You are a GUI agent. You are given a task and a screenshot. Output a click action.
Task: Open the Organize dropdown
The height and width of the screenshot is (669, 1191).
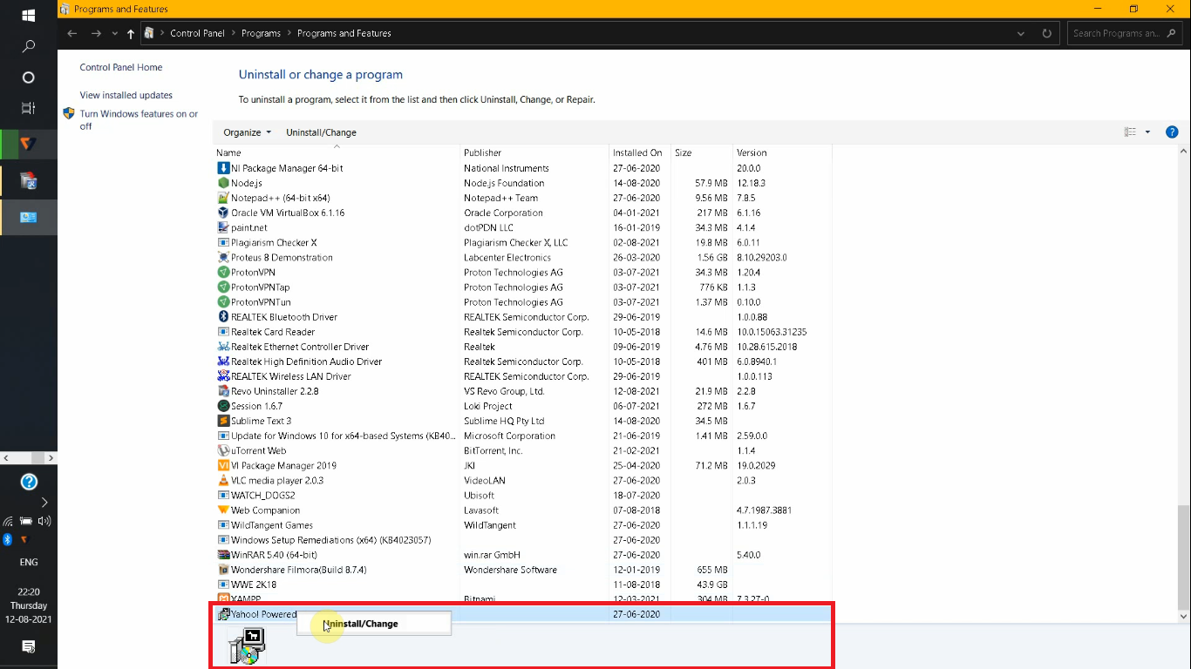(245, 132)
